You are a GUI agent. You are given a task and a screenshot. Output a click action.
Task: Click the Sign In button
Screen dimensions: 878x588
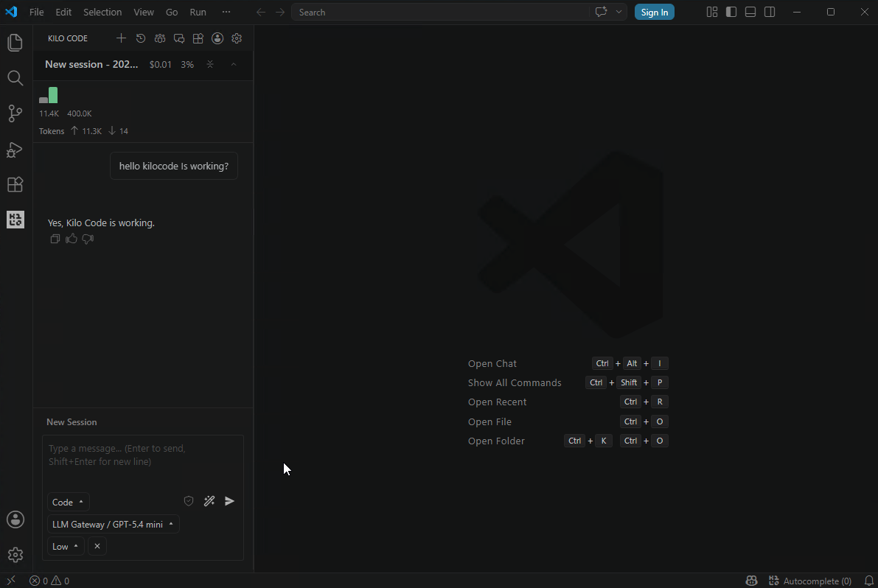[x=654, y=13]
